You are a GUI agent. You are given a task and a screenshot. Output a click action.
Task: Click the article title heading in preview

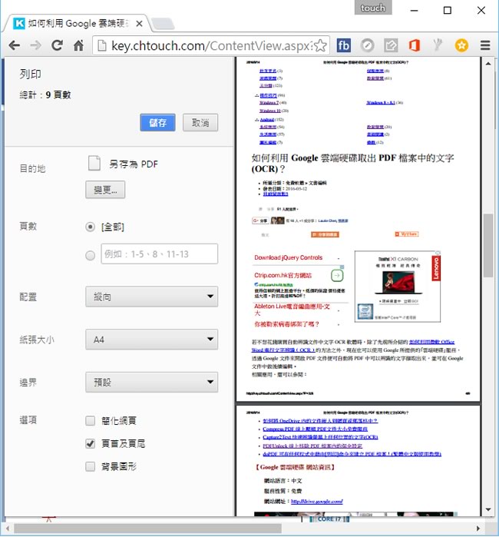352,164
